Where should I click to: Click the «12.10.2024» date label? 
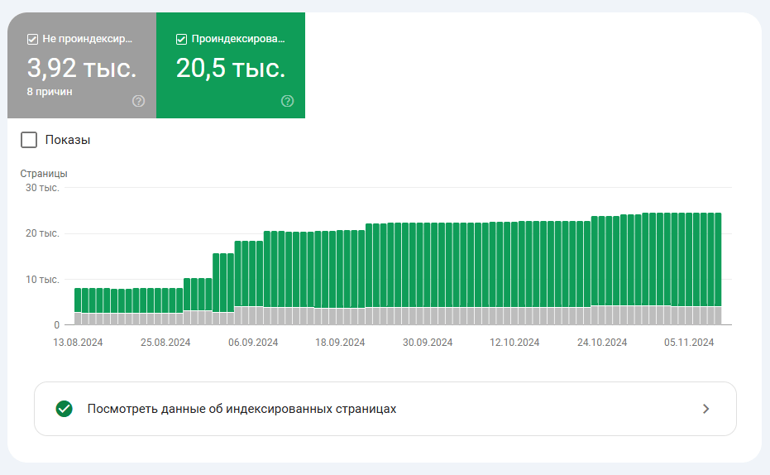(514, 343)
